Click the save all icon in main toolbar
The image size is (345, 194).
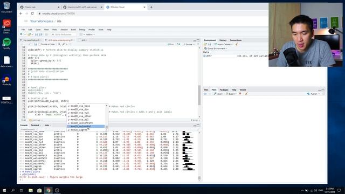coord(40,34)
